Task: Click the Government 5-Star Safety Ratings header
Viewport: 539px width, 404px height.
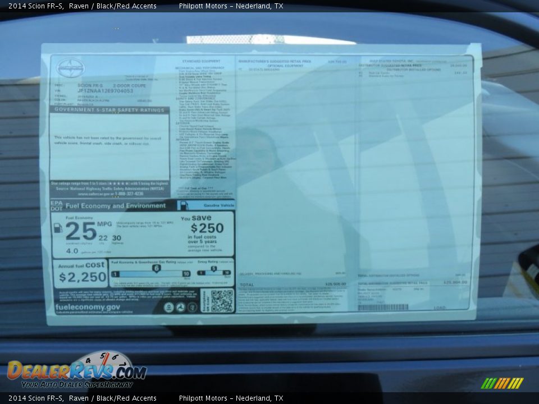Action: pos(109,110)
